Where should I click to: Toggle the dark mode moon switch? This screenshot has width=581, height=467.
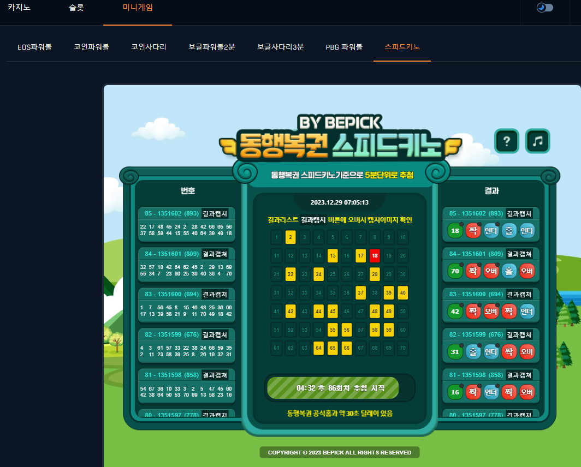pos(545,8)
